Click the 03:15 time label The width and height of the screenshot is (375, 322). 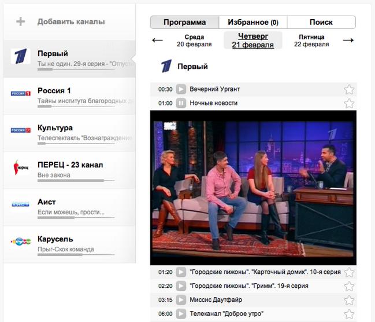165,299
